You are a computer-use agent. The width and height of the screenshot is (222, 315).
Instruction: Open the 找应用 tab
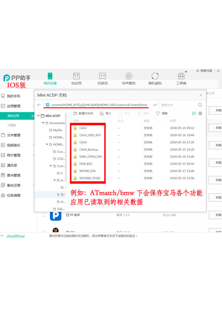pyautogui.click(x=76, y=79)
